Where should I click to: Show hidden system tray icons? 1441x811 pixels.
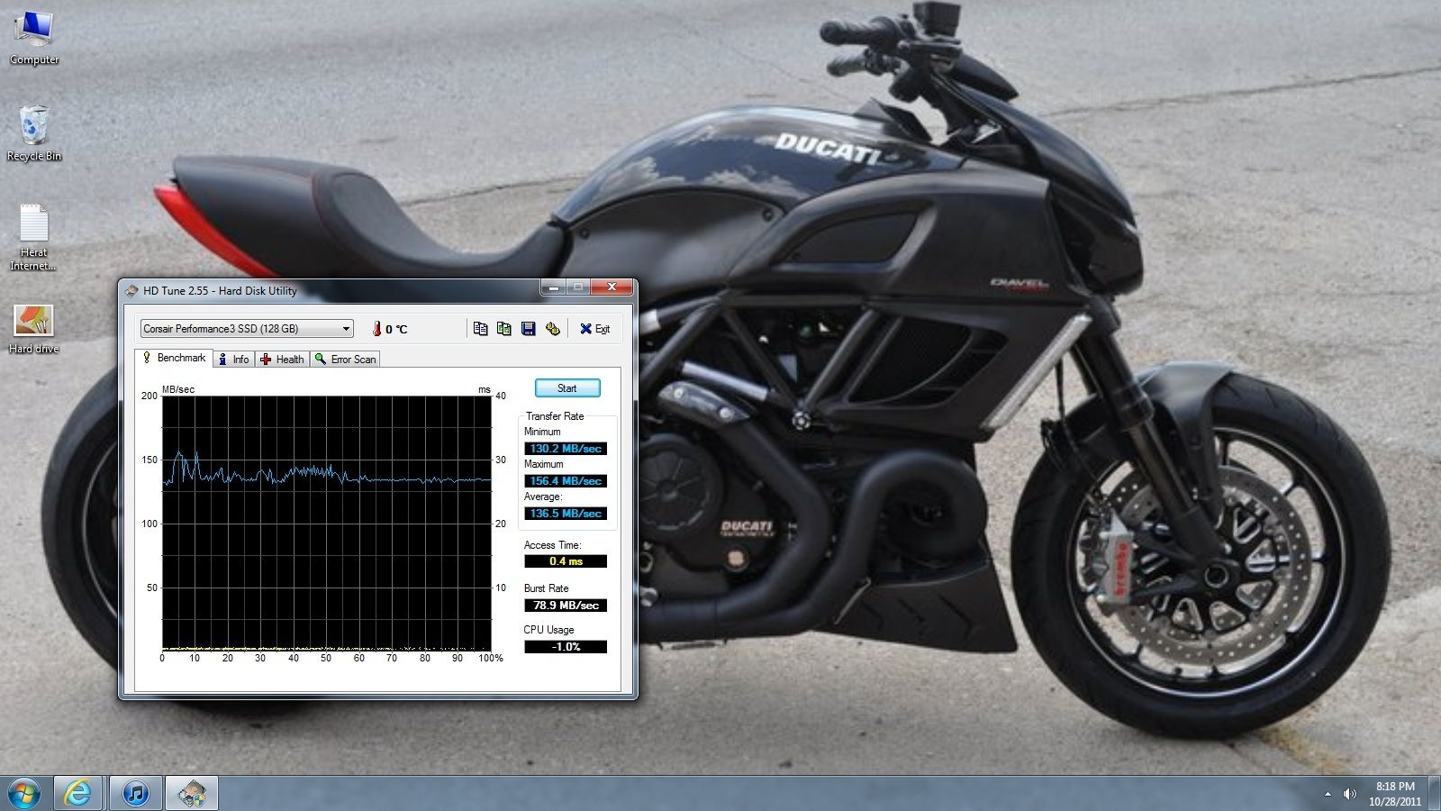[x=1328, y=794]
